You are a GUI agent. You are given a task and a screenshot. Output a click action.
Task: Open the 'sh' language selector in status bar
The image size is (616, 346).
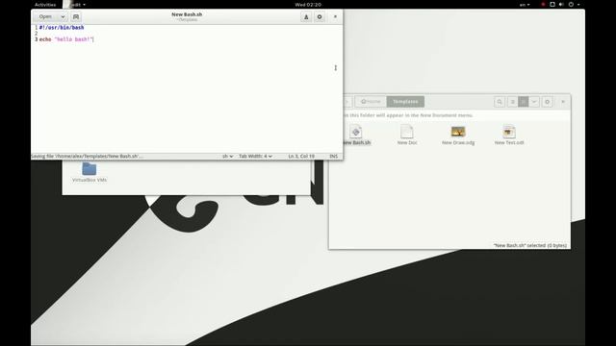coord(227,156)
